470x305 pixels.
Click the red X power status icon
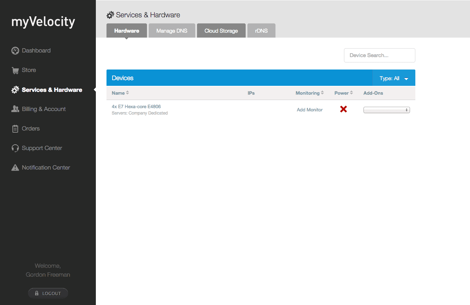click(x=343, y=109)
